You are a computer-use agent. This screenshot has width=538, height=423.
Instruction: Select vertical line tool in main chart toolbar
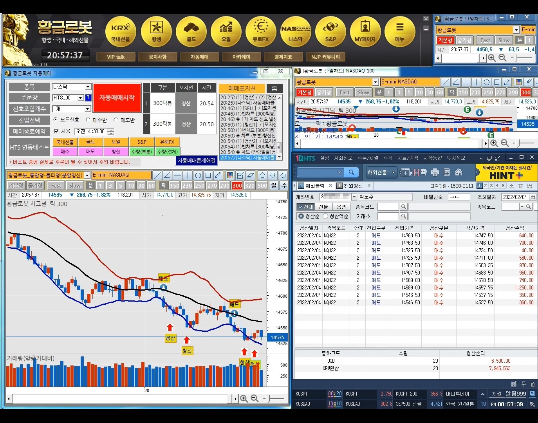point(188,175)
